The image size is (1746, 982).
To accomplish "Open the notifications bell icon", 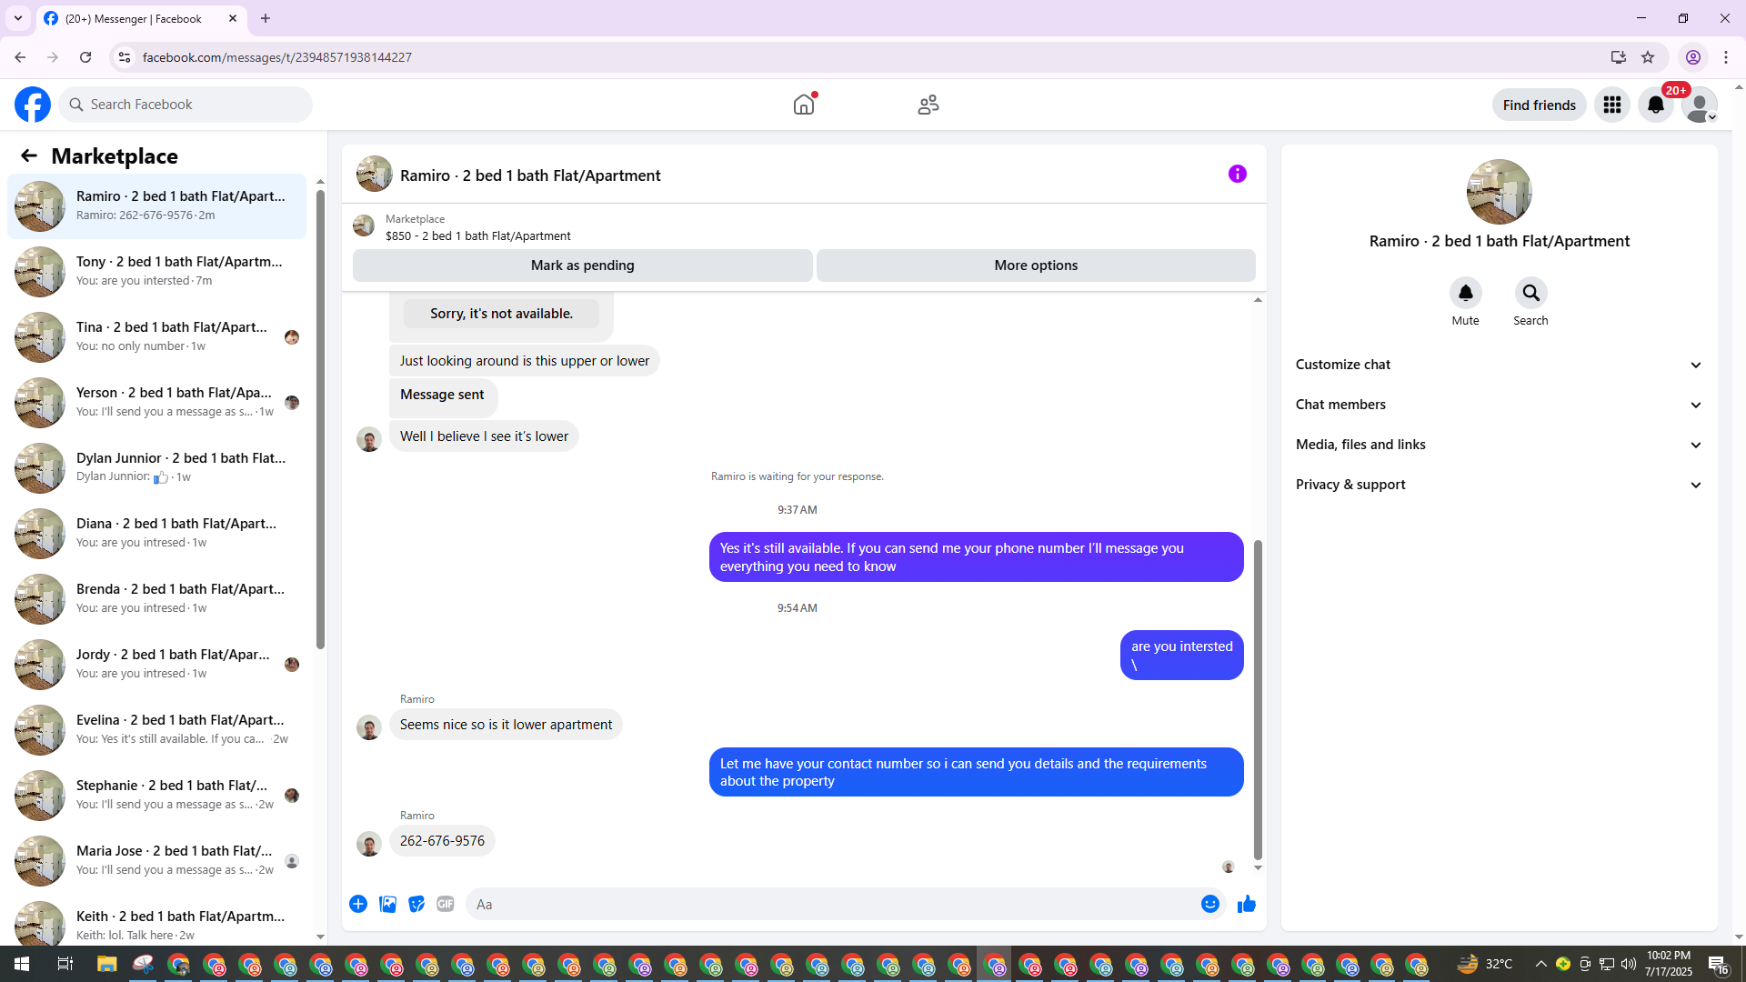I will point(1656,105).
